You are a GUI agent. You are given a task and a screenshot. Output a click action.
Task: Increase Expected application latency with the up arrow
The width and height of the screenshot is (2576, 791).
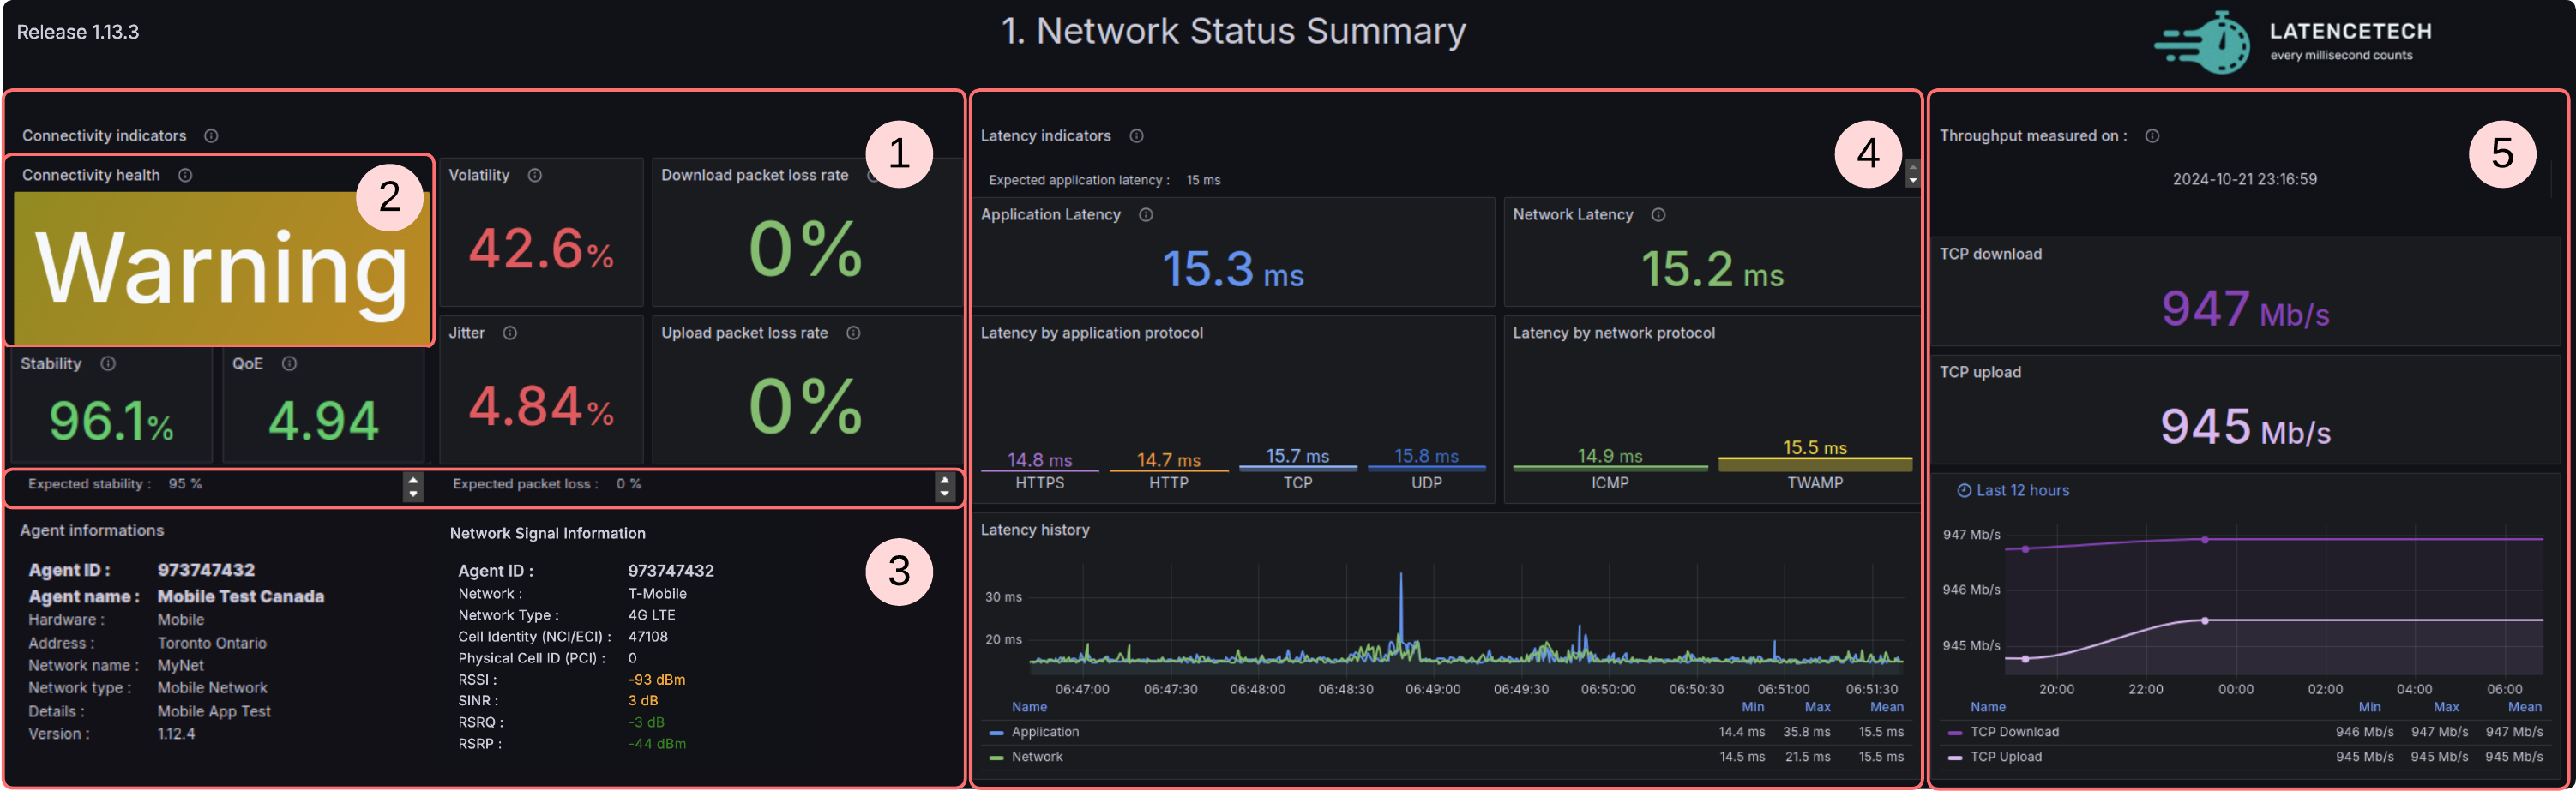coord(1912,167)
